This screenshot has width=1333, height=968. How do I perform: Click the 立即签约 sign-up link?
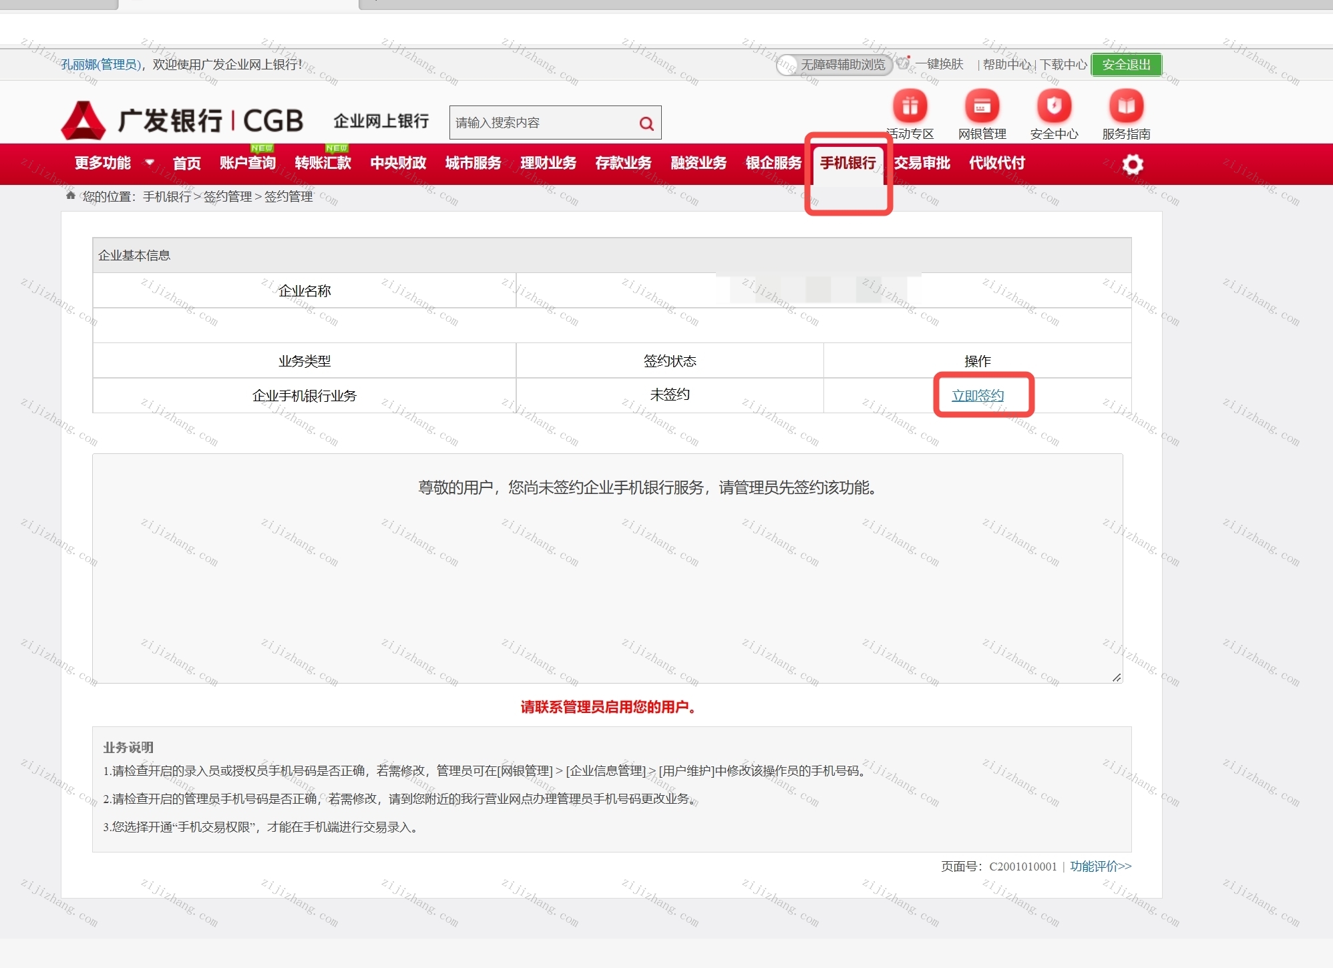coord(977,395)
